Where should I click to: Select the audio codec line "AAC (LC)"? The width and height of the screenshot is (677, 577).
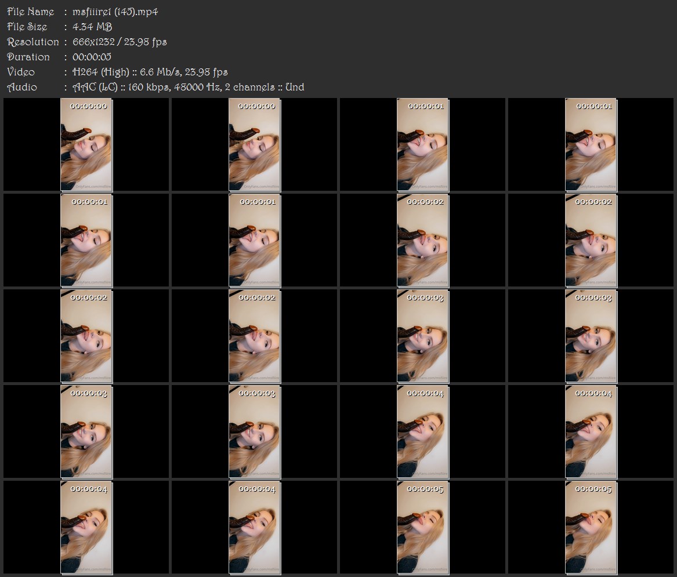[95, 87]
